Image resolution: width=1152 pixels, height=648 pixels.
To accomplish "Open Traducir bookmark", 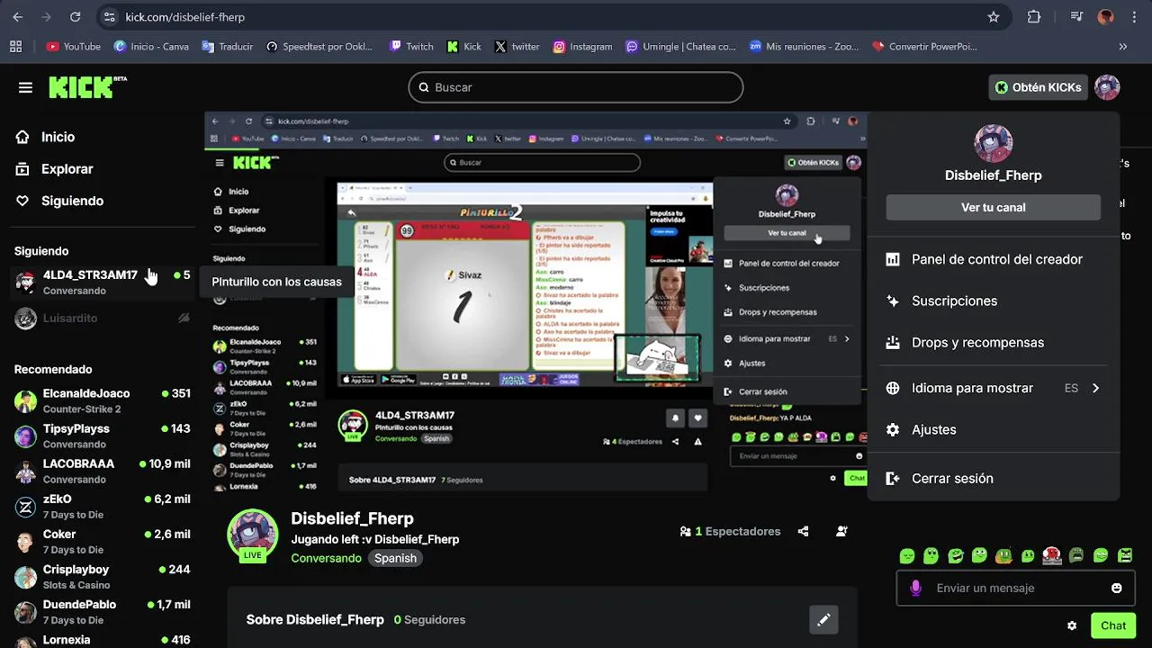I will tap(228, 46).
